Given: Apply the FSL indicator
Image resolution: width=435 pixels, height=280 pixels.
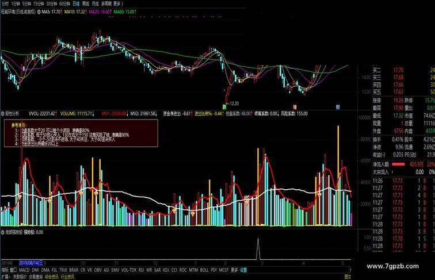Looking at the screenshot, I should tap(54, 270).
